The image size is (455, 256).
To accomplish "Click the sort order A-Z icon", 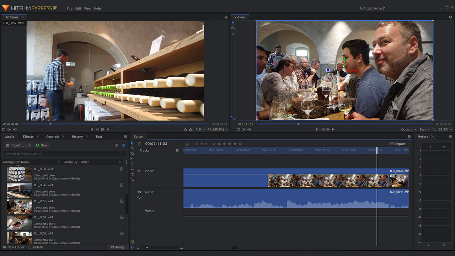I will point(126,162).
